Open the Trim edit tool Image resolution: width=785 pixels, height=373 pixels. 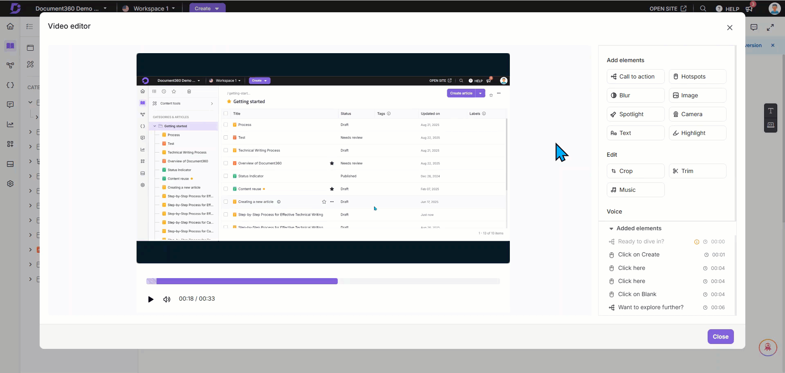698,171
